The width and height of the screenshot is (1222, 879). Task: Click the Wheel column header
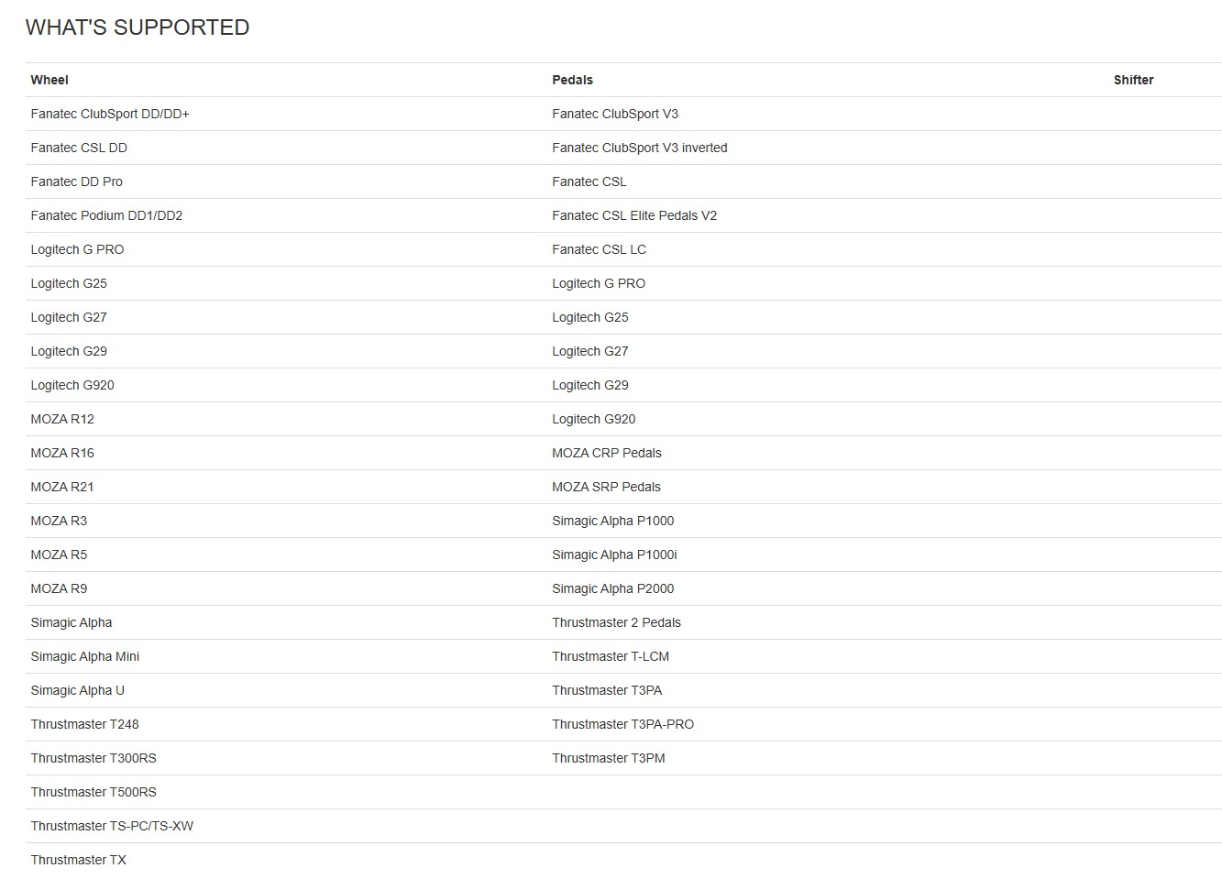tap(50, 80)
